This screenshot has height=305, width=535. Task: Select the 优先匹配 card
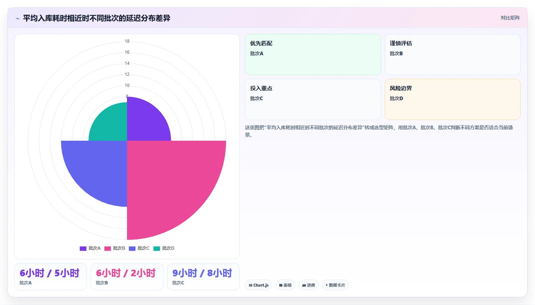tap(313, 55)
